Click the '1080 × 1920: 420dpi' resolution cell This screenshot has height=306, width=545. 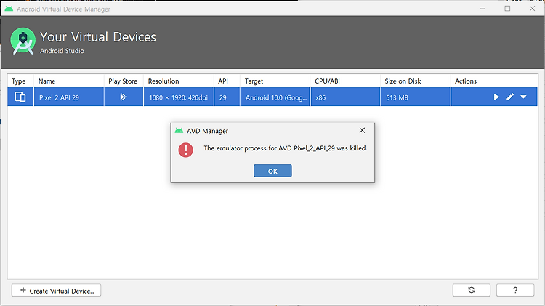(x=179, y=97)
